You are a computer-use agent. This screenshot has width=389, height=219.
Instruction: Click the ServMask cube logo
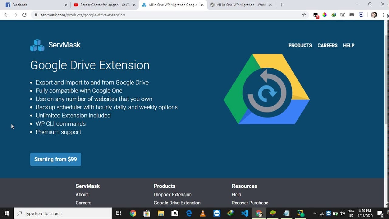coord(37,45)
